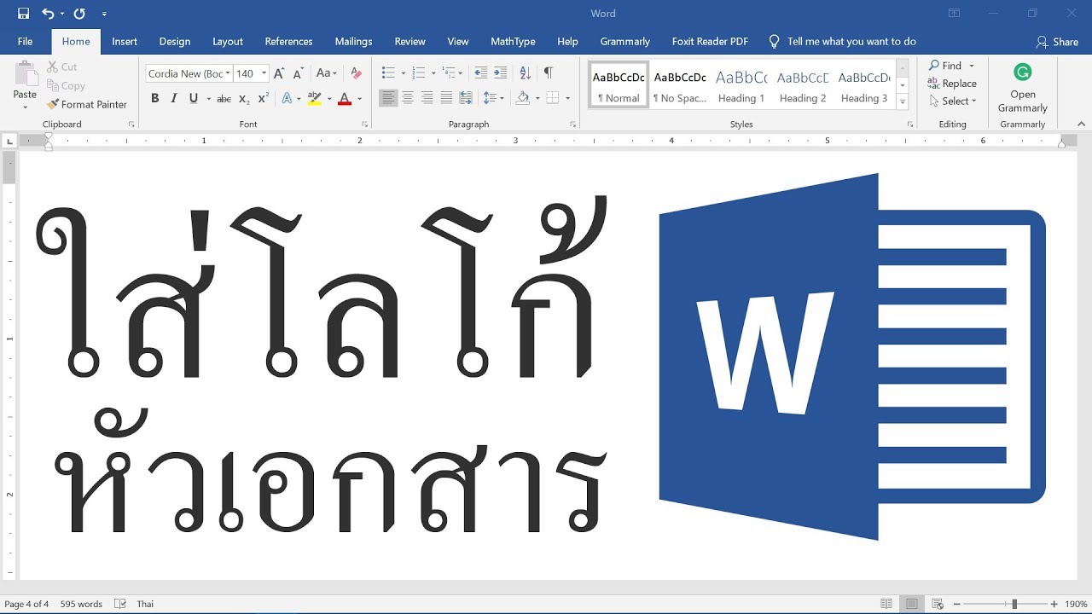Switch to the References tab
Viewport: 1092px width, 614px height.
click(x=288, y=41)
